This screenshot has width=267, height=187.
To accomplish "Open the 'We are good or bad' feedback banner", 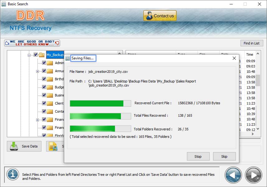I will pos(32,43).
